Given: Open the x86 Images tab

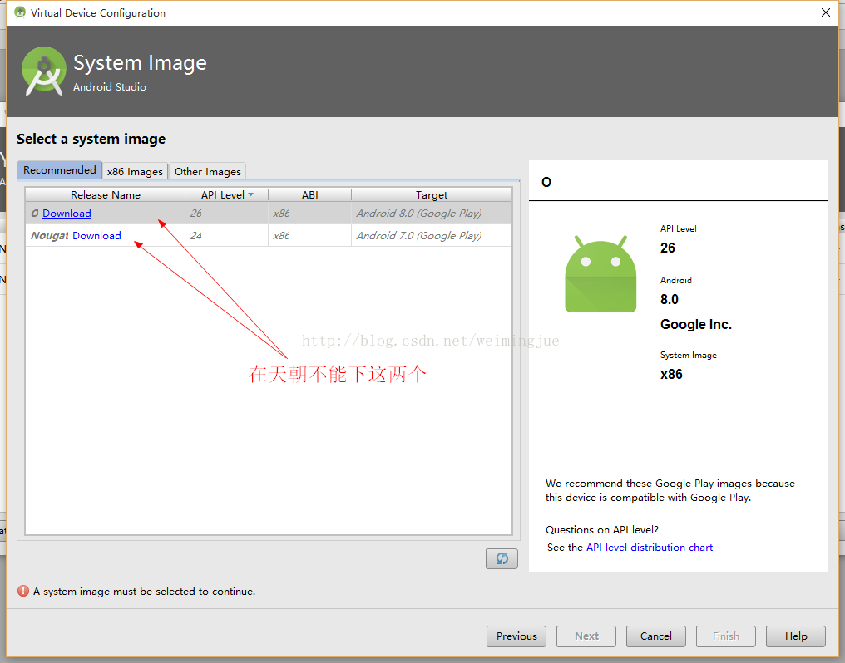Looking at the screenshot, I should (x=135, y=172).
